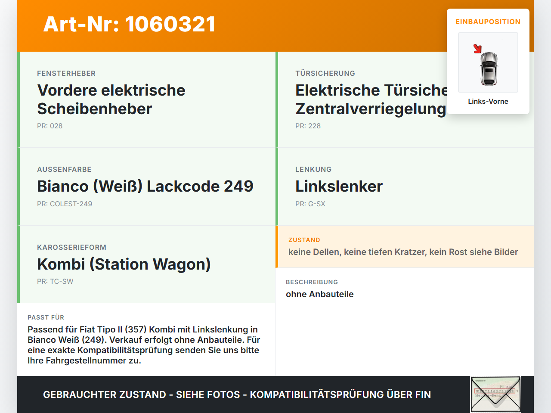The image size is (551, 413).
Task: Click Kombi (Station Wagon) body title
Action: coord(124,264)
